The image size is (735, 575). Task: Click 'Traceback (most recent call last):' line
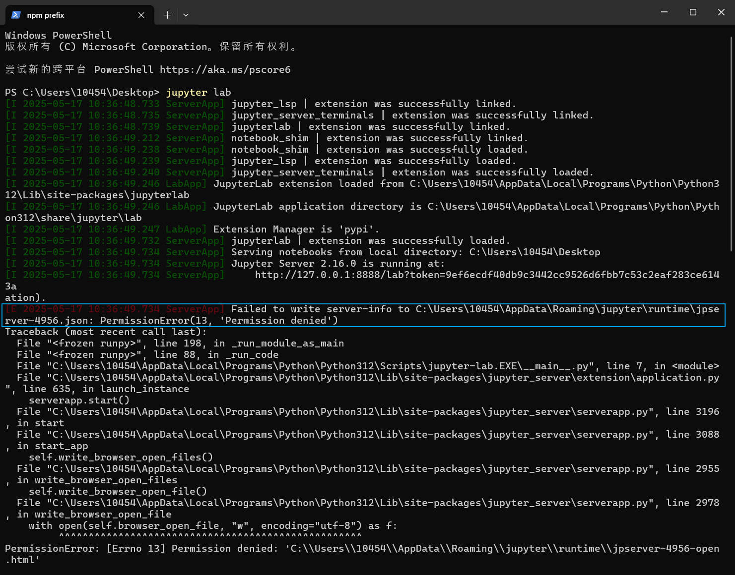[106, 332]
